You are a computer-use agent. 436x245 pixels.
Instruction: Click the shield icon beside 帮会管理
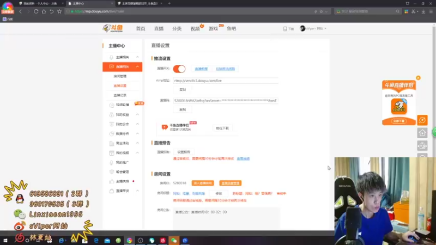coord(112,172)
